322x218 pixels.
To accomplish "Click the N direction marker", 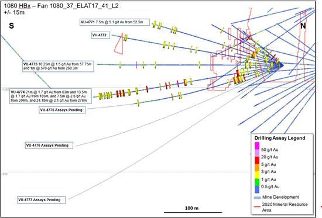I will pos(303,26).
